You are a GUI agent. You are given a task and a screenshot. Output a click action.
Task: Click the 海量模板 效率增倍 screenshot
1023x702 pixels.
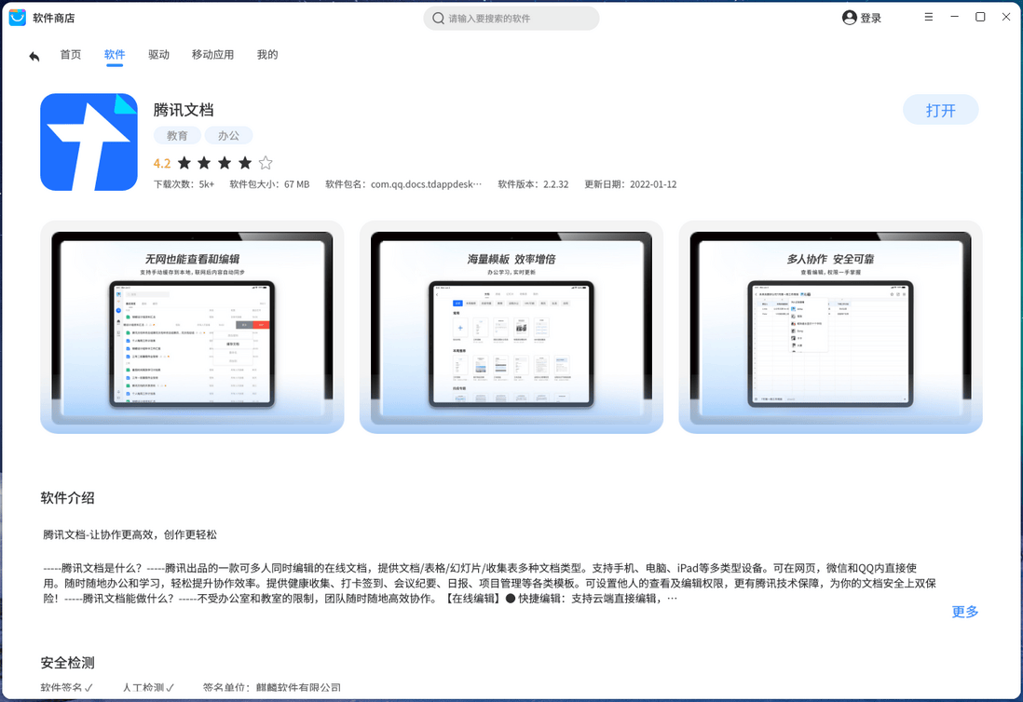(x=511, y=327)
